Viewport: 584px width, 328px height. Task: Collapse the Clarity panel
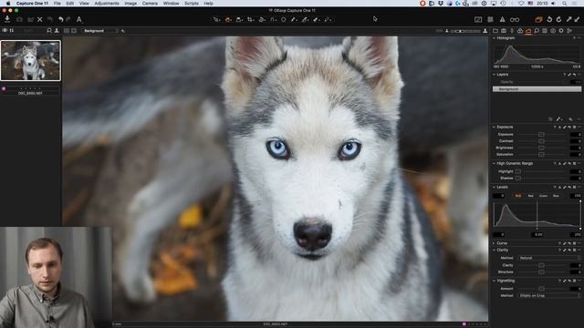(495, 250)
